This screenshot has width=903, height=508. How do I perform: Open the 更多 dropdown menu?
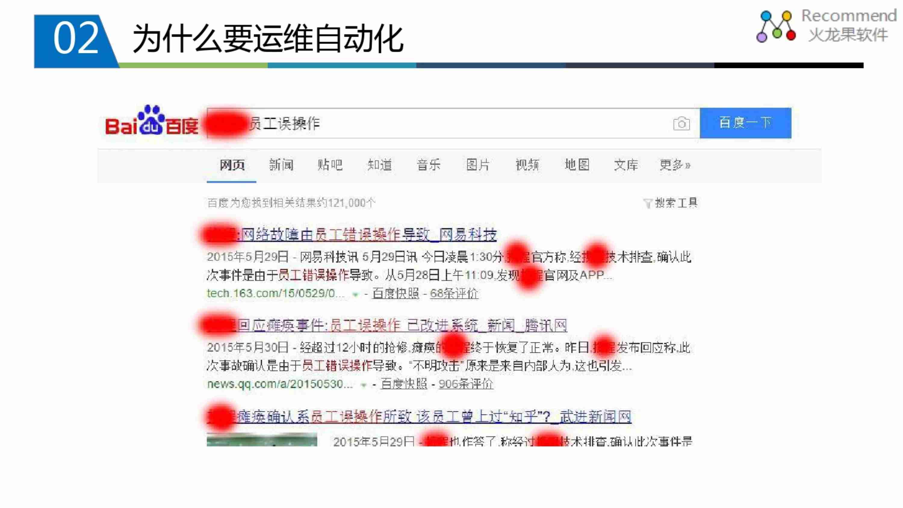click(x=674, y=164)
